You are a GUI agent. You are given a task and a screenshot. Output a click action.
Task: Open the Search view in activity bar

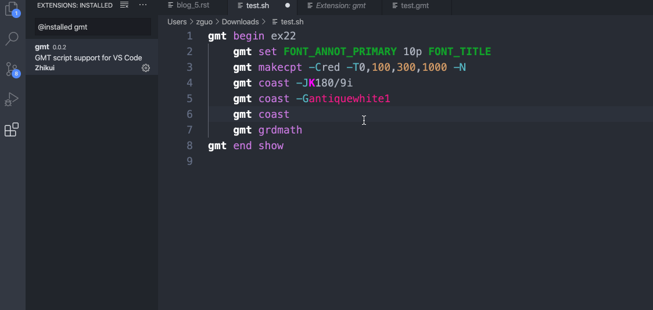(12, 39)
